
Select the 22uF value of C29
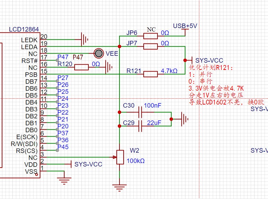pyautogui.click(x=154, y=123)
